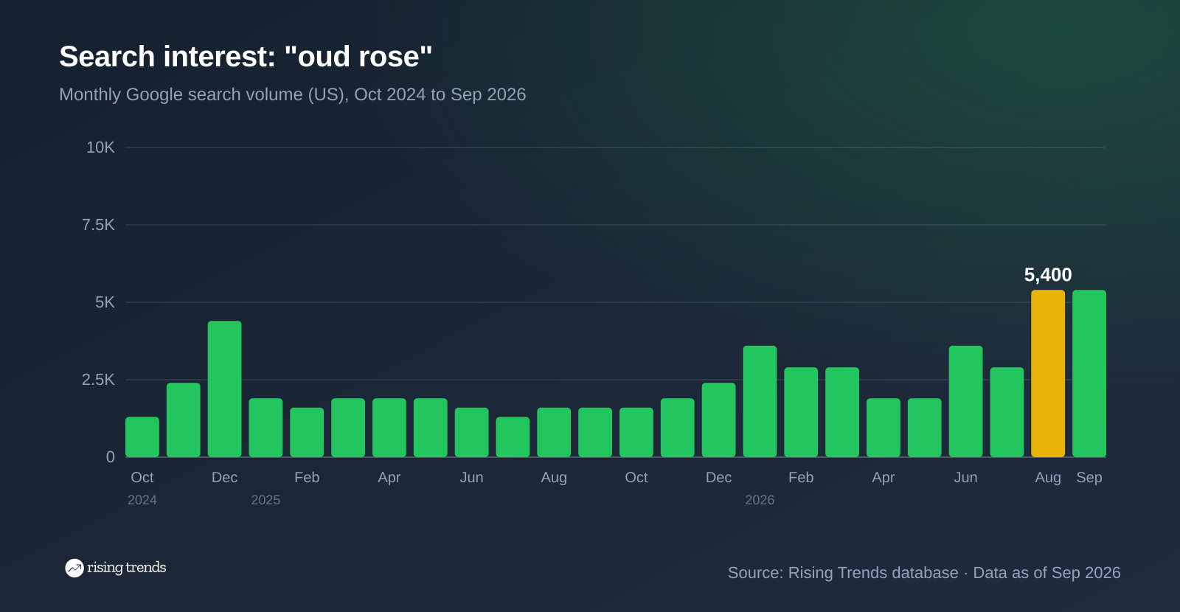This screenshot has width=1180, height=612.
Task: Click the Apr 2026 bar
Action: pos(884,428)
